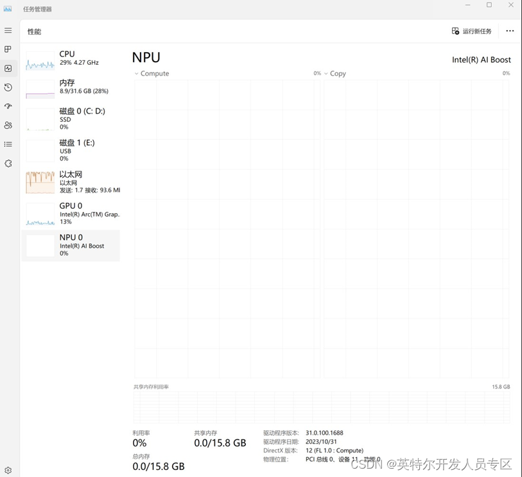Click the Copy graph area
Screen dimensions: 522x477
tap(417, 229)
